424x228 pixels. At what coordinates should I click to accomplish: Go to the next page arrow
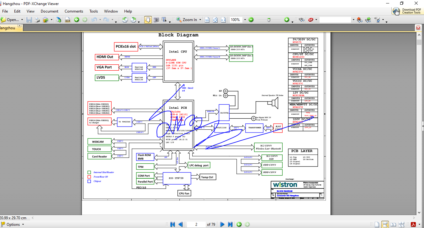(x=222, y=224)
